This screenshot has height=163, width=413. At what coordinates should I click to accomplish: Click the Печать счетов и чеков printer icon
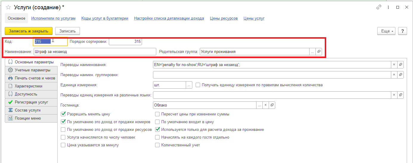pos(10,78)
